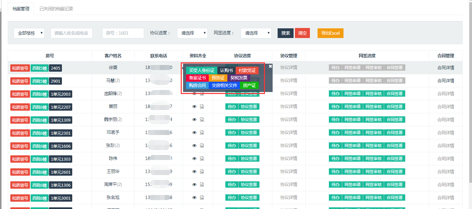Viewport: 472px width, 209px height.
Task: Open the 已关闭的档案记录 tab
Action: point(56,9)
